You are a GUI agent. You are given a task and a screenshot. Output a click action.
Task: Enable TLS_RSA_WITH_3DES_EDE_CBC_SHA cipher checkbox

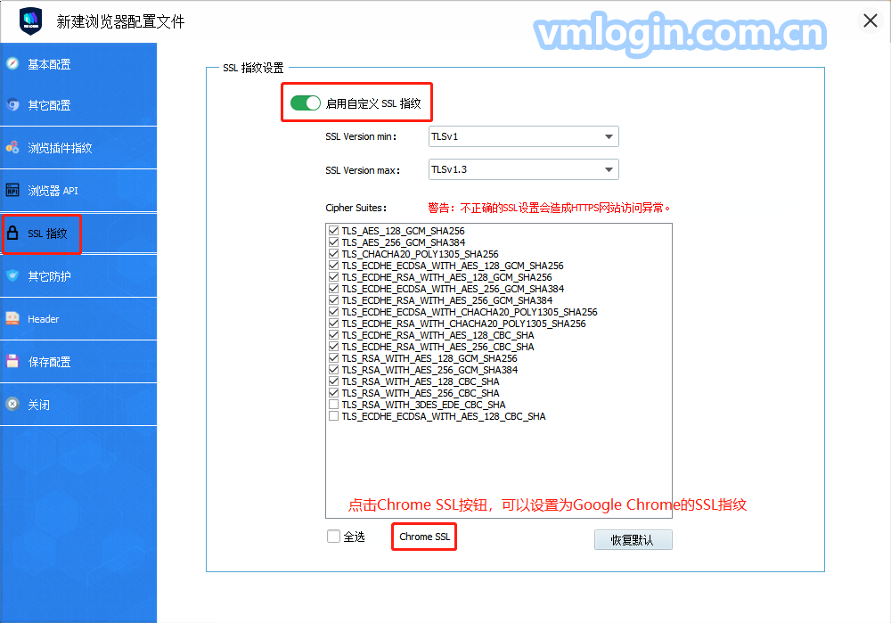tap(333, 405)
